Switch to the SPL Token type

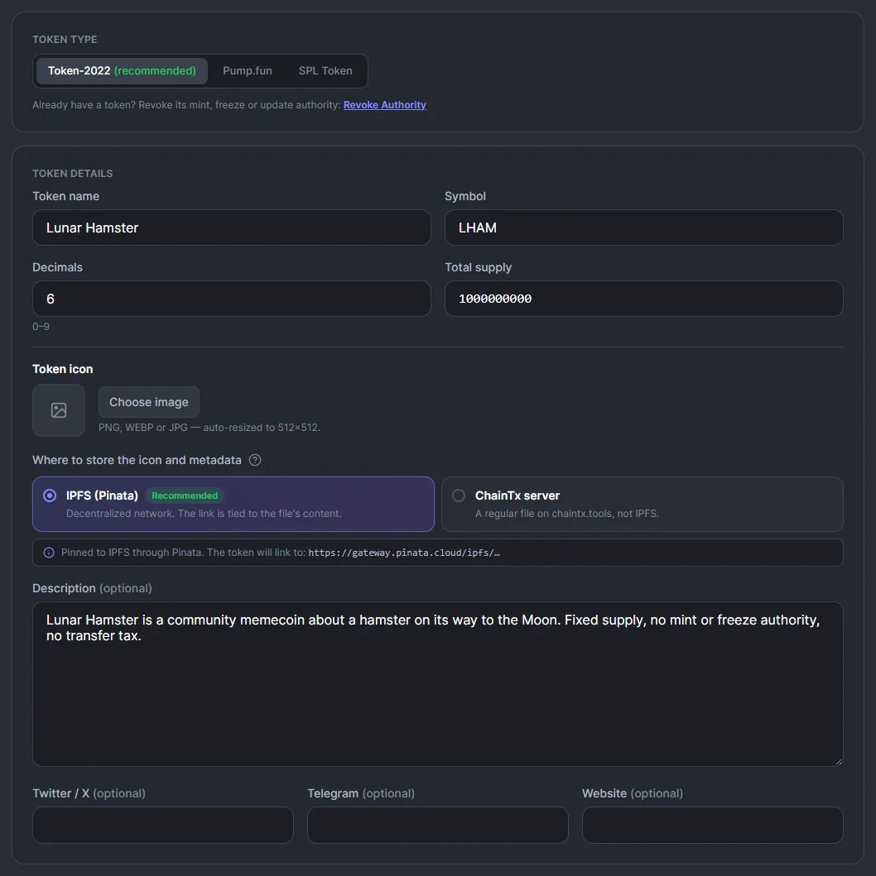325,71
